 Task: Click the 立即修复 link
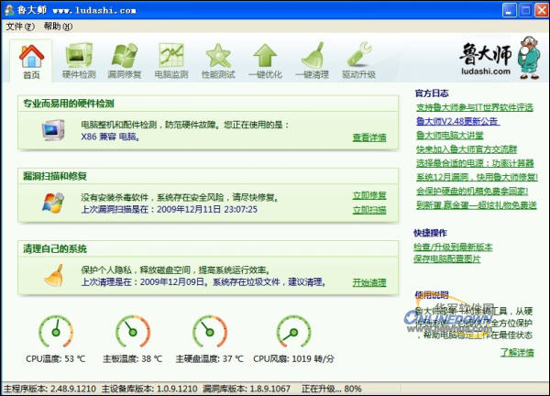tap(368, 195)
